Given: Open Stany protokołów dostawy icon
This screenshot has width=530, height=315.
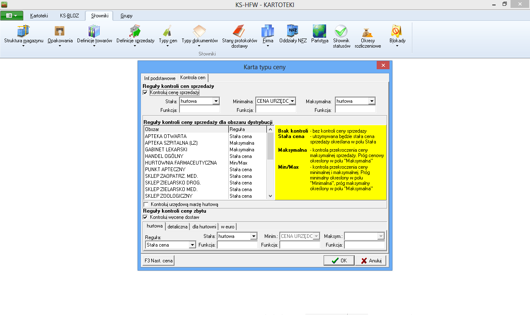Looking at the screenshot, I should coord(240,31).
